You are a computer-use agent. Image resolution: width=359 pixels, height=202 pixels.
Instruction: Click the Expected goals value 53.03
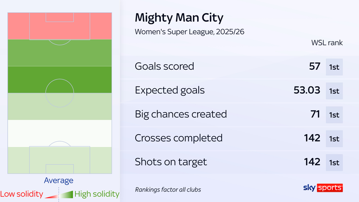pyautogui.click(x=305, y=91)
